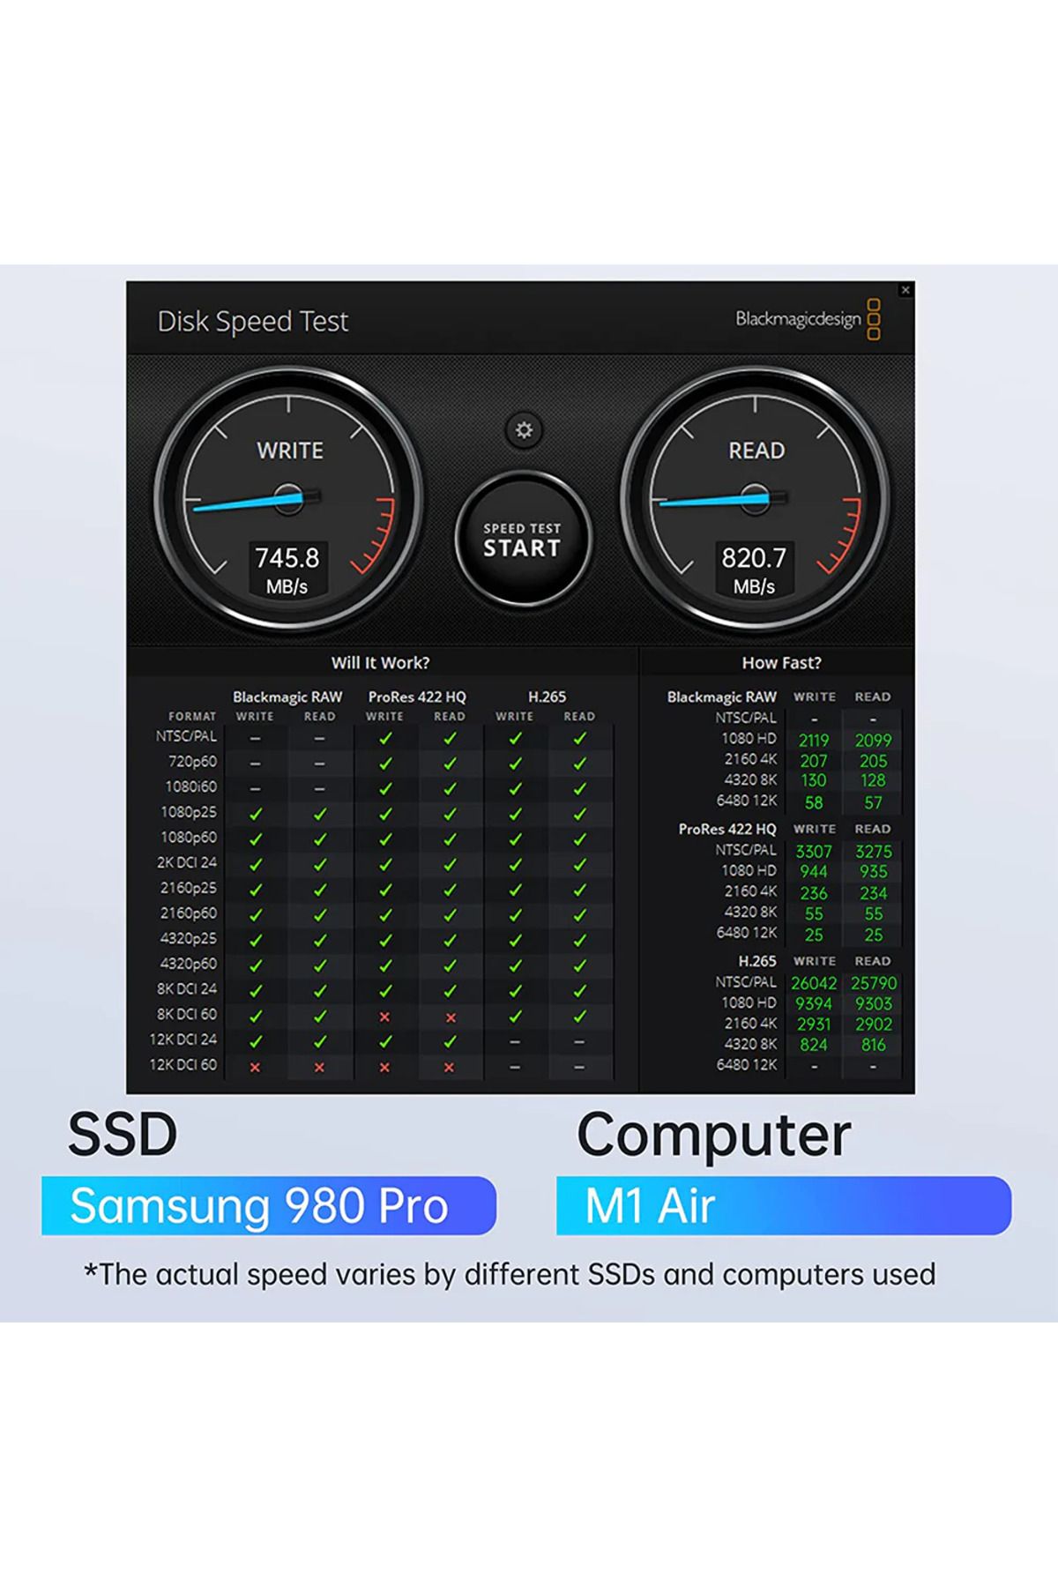Click the Write speed gauge

pyautogui.click(x=288, y=499)
